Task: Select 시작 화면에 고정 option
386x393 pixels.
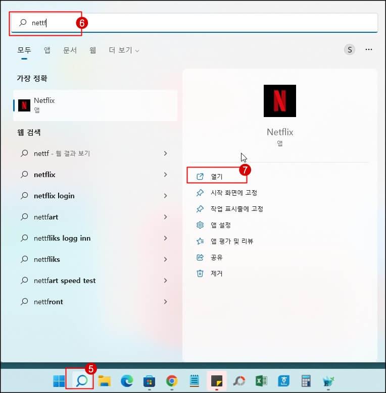Action: tap(233, 193)
